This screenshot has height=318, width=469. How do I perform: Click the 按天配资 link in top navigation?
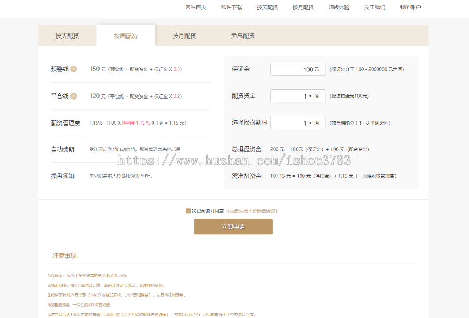coord(266,7)
